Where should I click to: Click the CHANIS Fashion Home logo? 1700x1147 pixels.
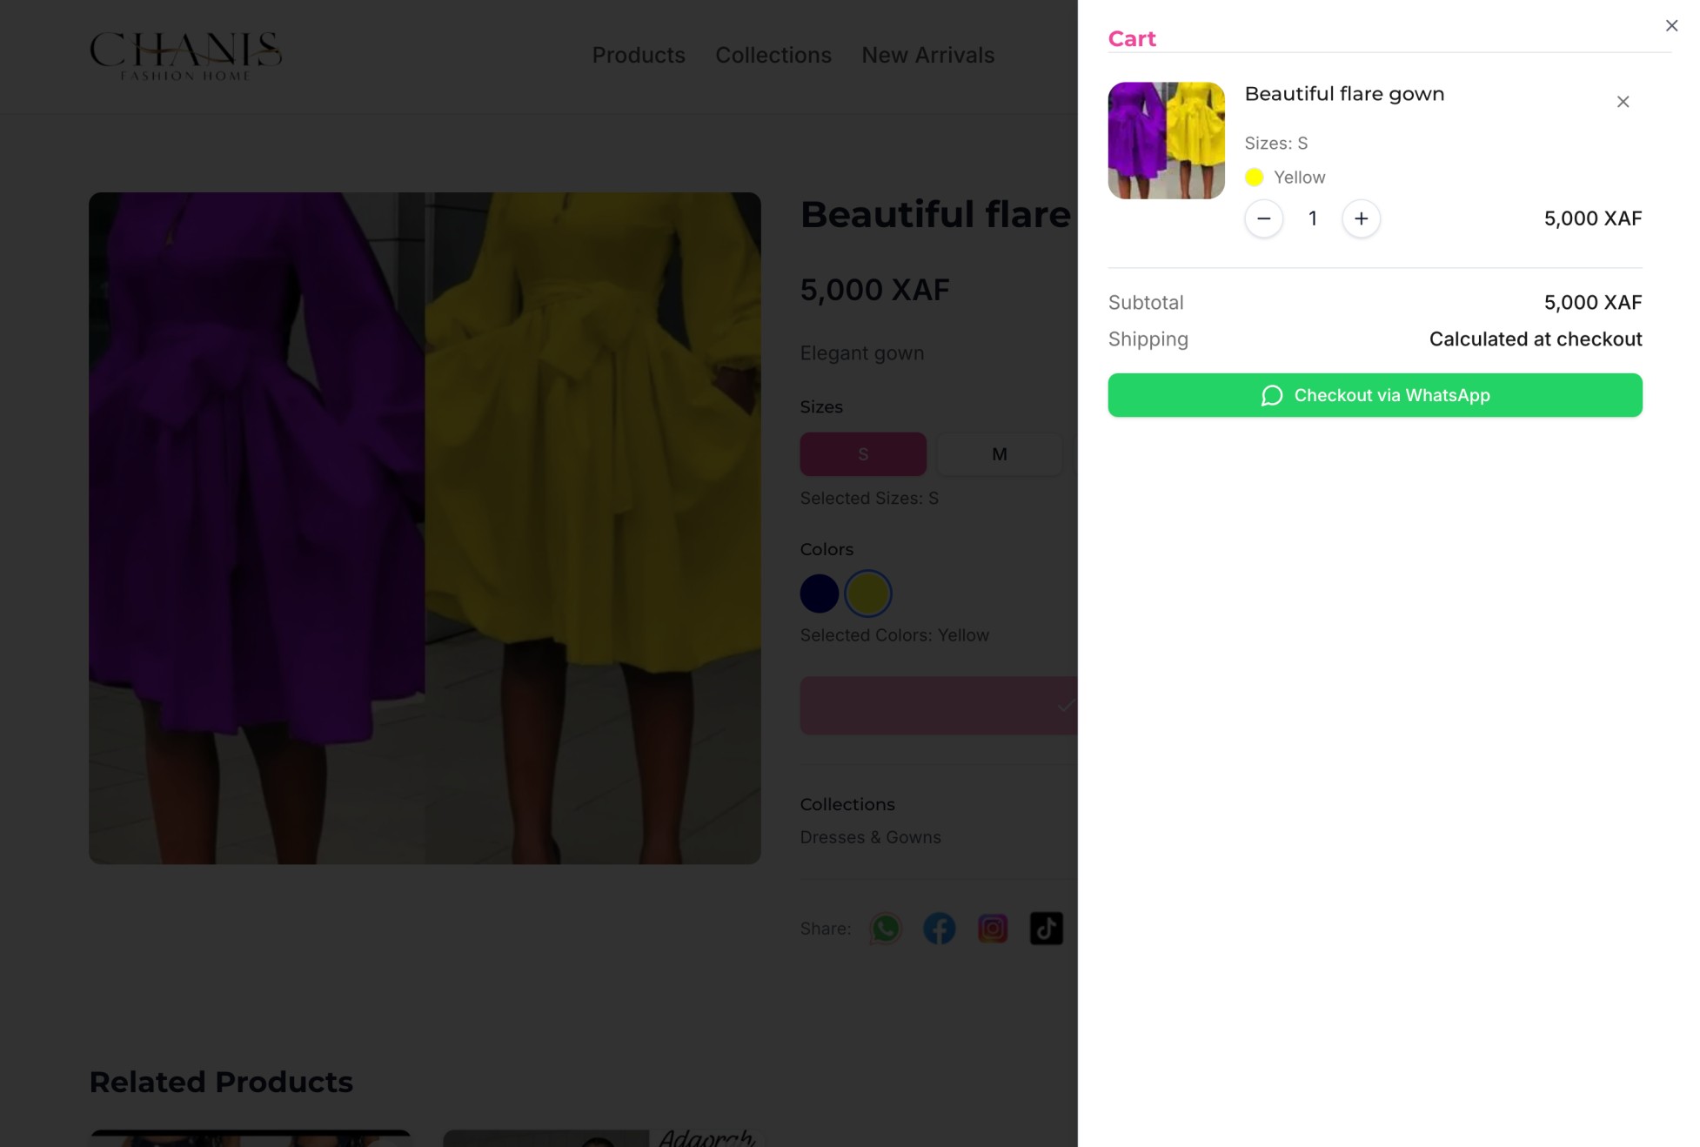click(185, 56)
